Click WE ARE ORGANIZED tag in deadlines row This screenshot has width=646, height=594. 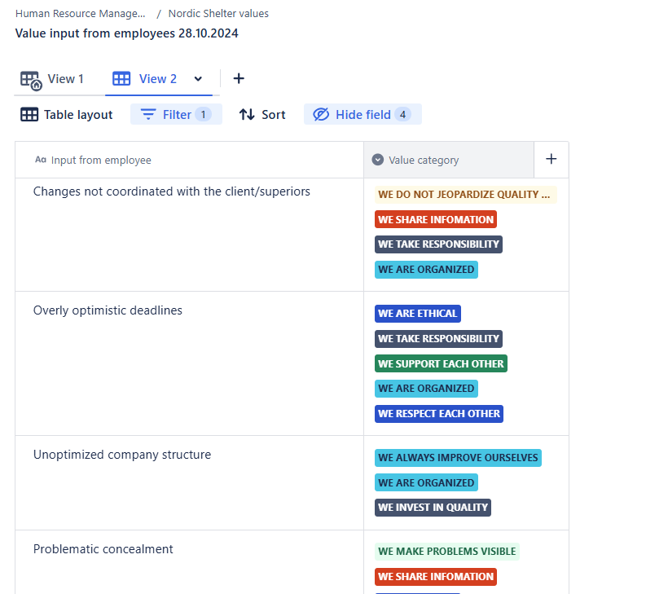click(x=426, y=389)
